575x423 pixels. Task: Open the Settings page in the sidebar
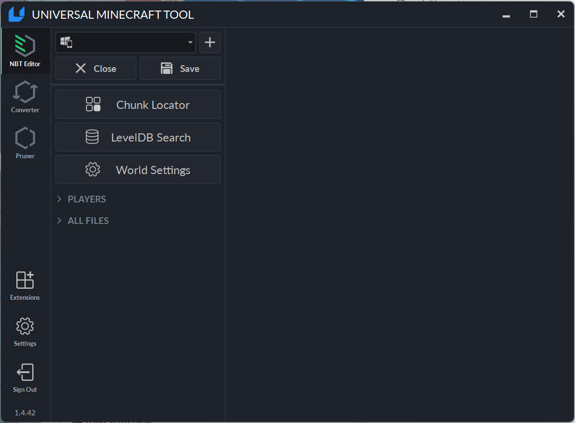25,331
